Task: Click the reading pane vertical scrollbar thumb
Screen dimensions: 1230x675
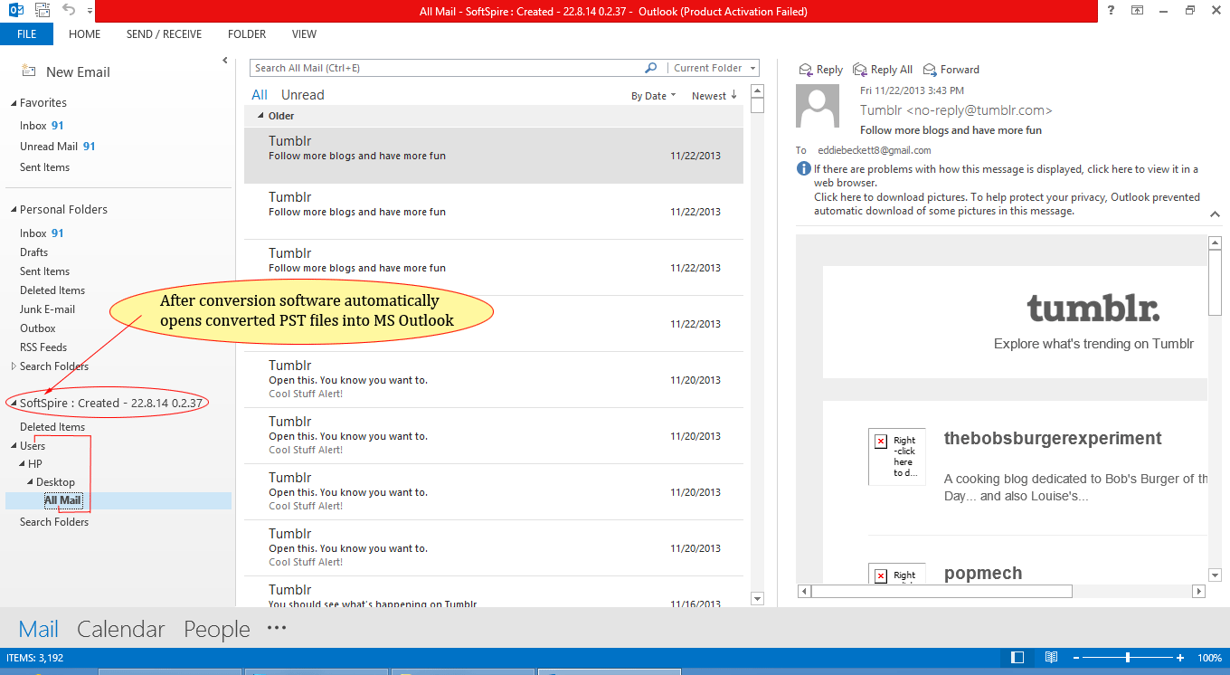Action: point(1215,282)
